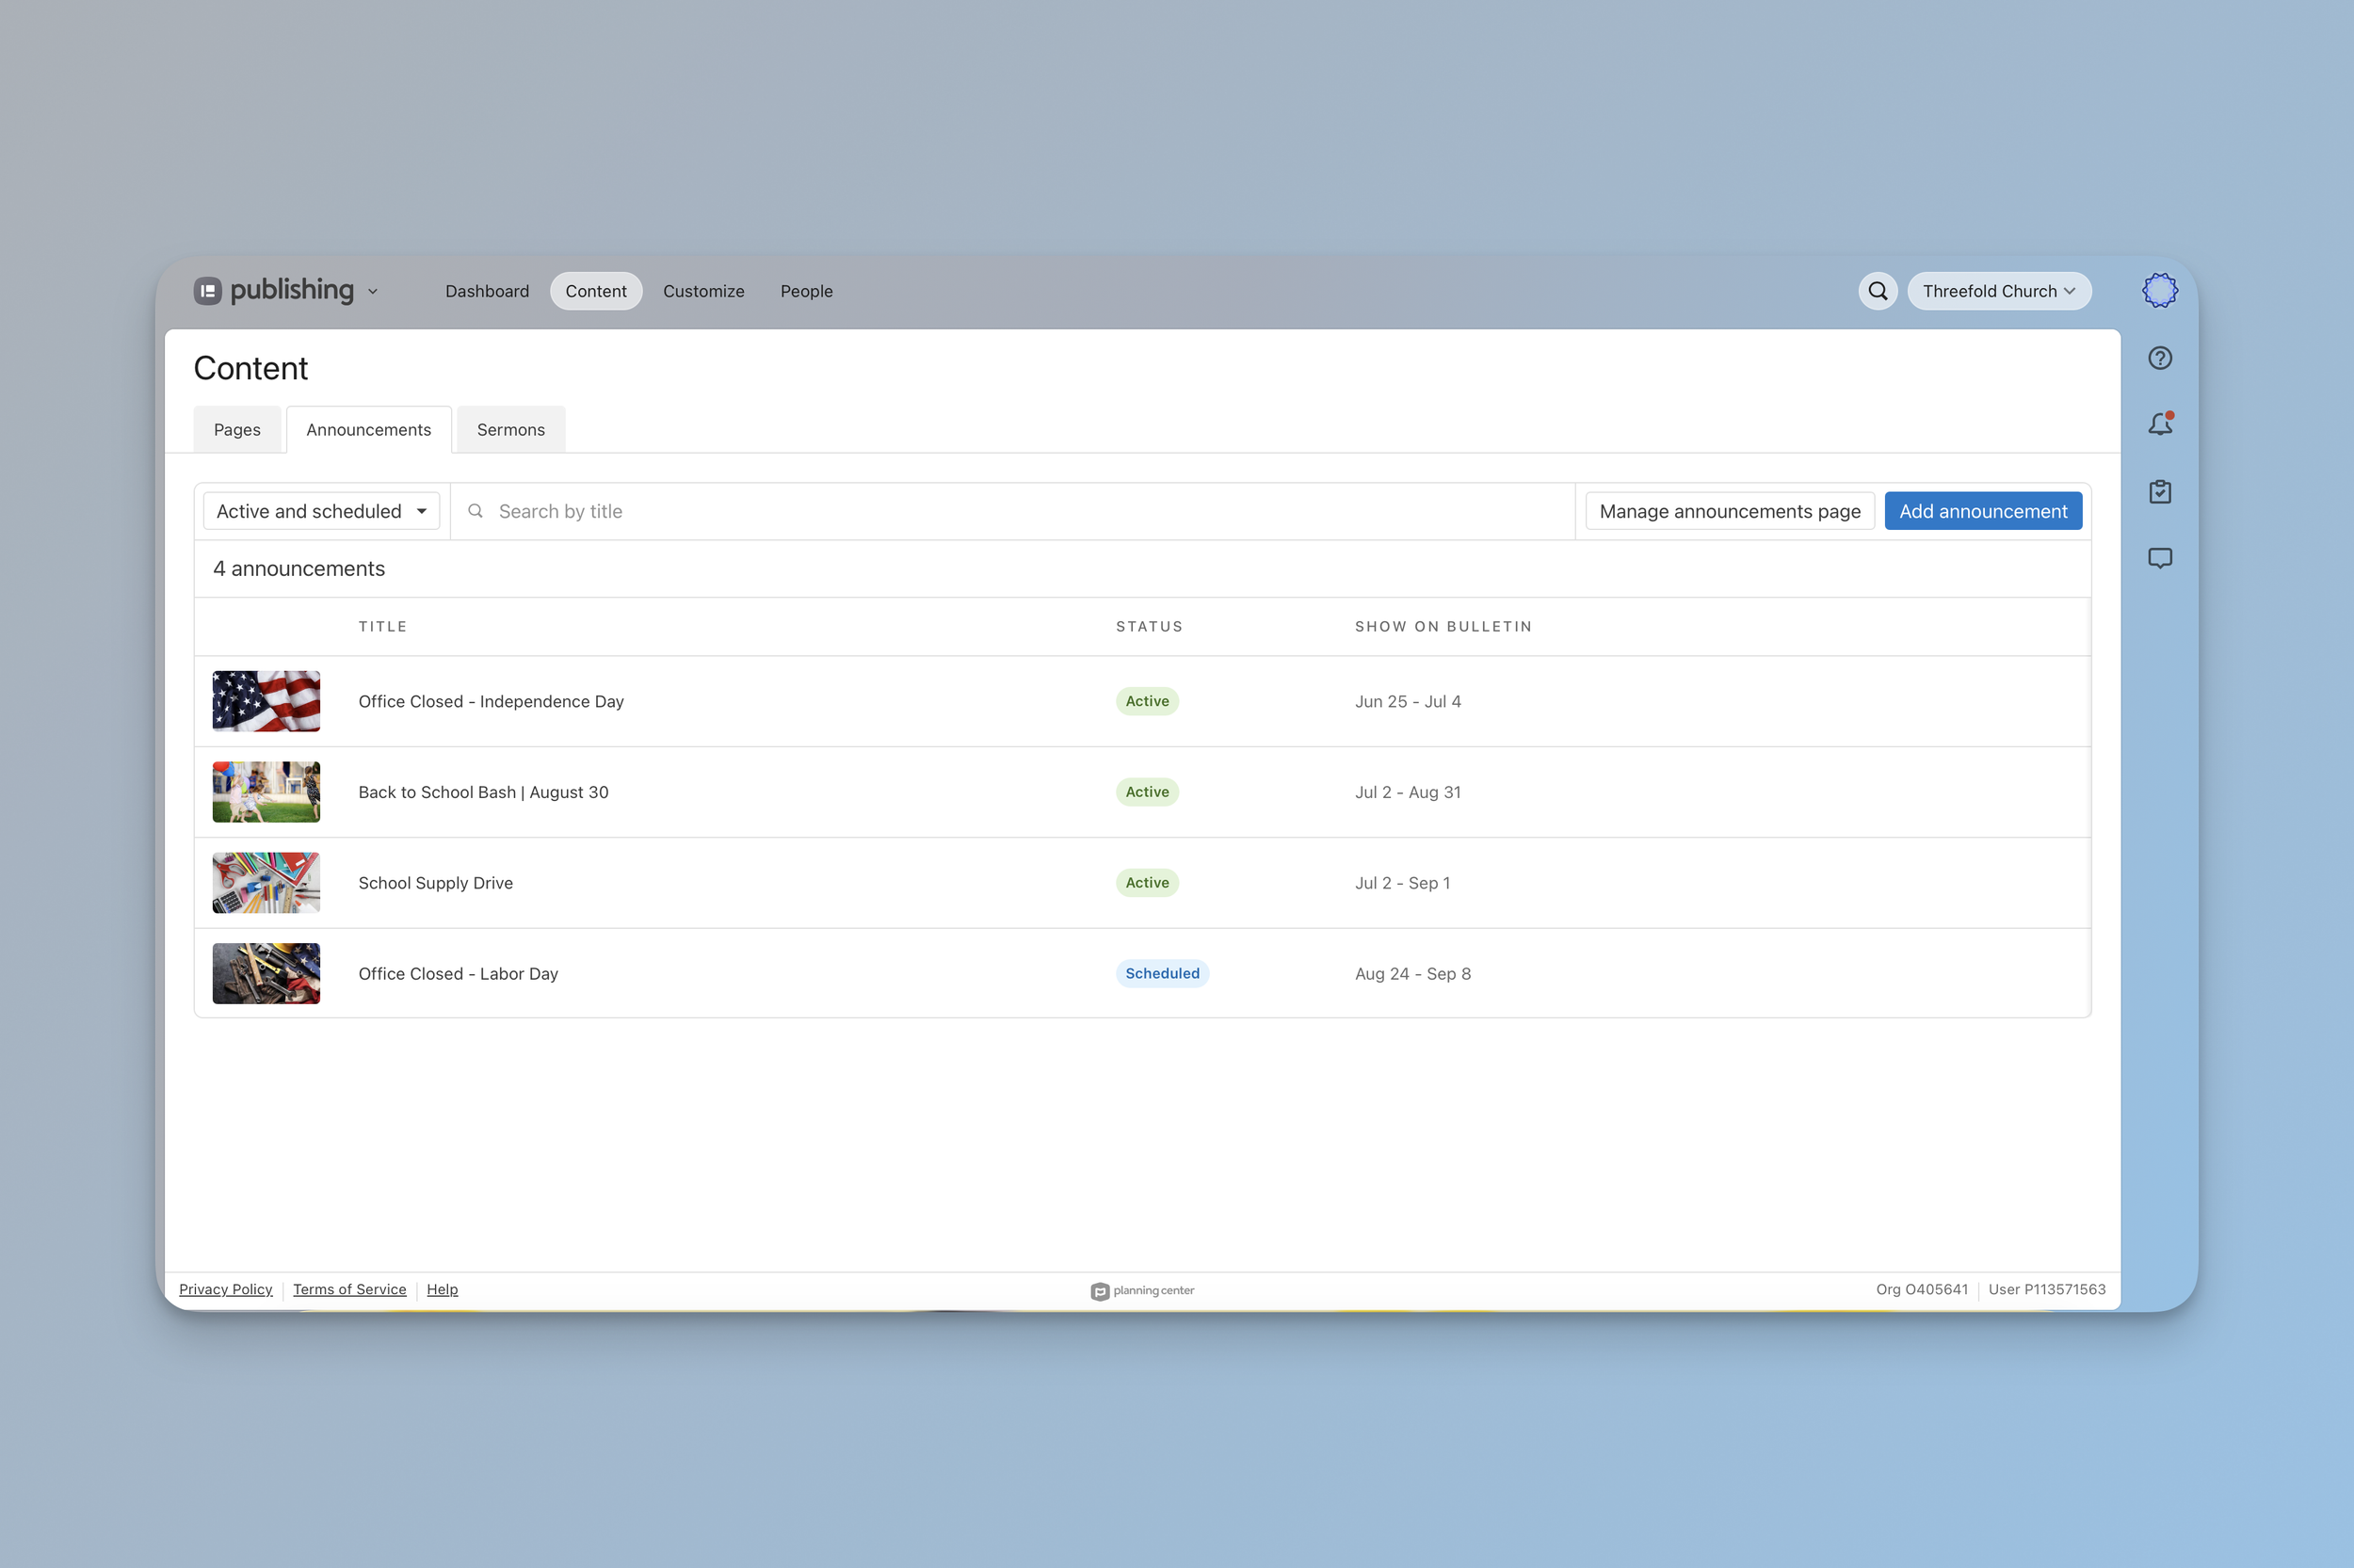Screen dimensions: 2354x1568
Task: Select the Content nav item
Action: tap(596, 291)
